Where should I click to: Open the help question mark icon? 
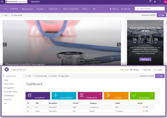(160, 2)
